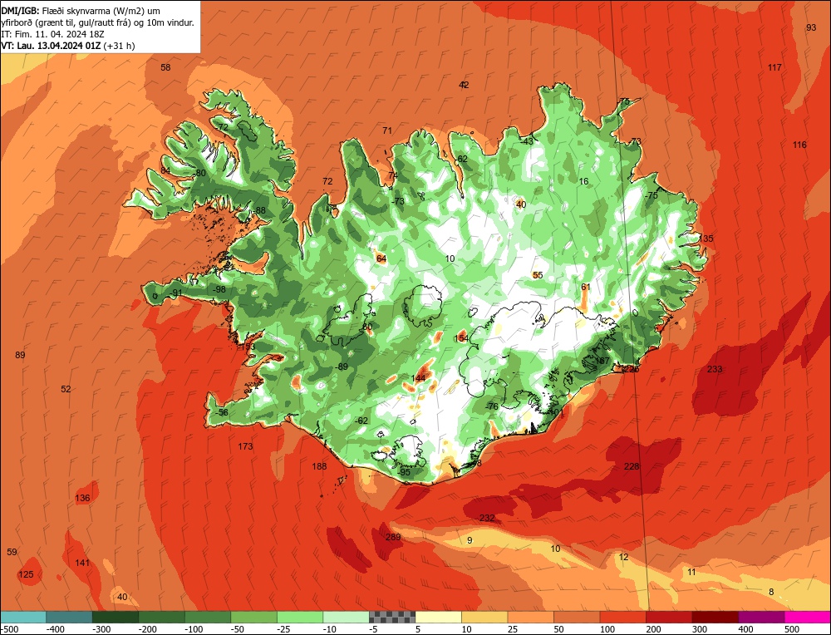Click the map value '233'
The image size is (831, 635).
pos(715,369)
